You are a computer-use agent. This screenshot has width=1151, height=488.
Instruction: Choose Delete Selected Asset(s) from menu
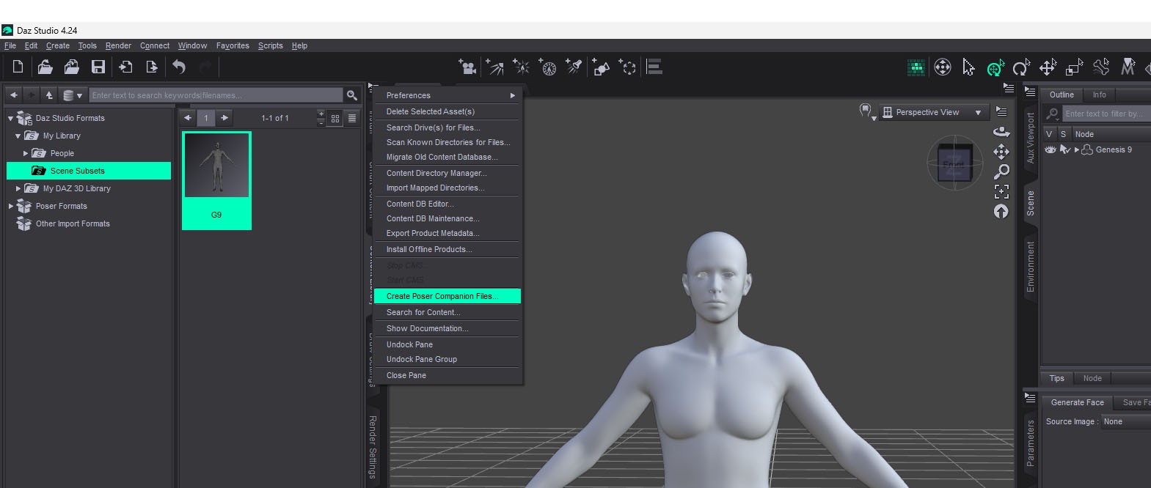[447, 111]
